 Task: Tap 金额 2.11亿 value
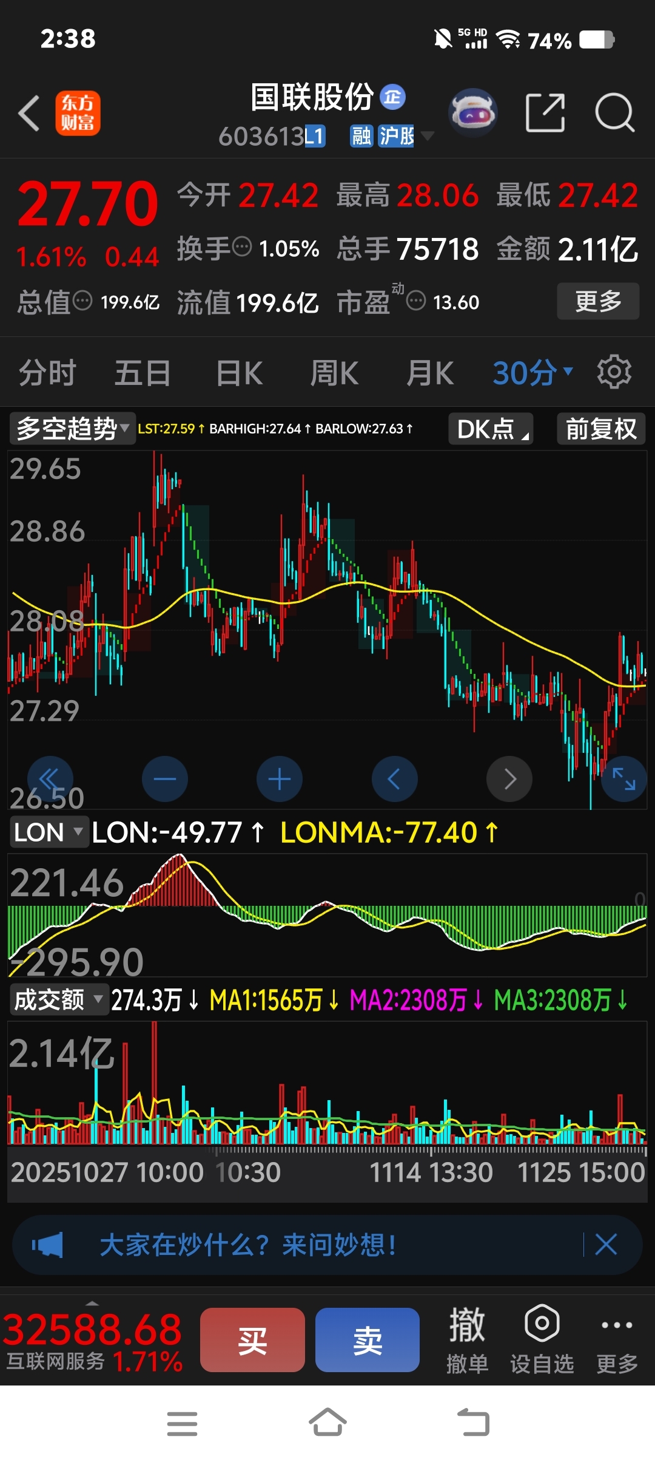click(598, 248)
